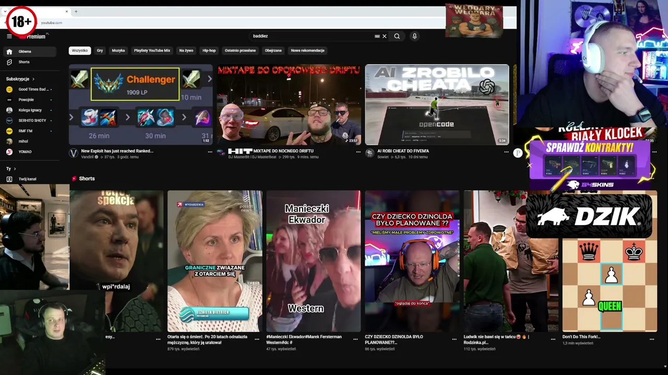The image size is (668, 375).
Task: Click the on-screen keyboard icon in search box
Action: click(377, 36)
